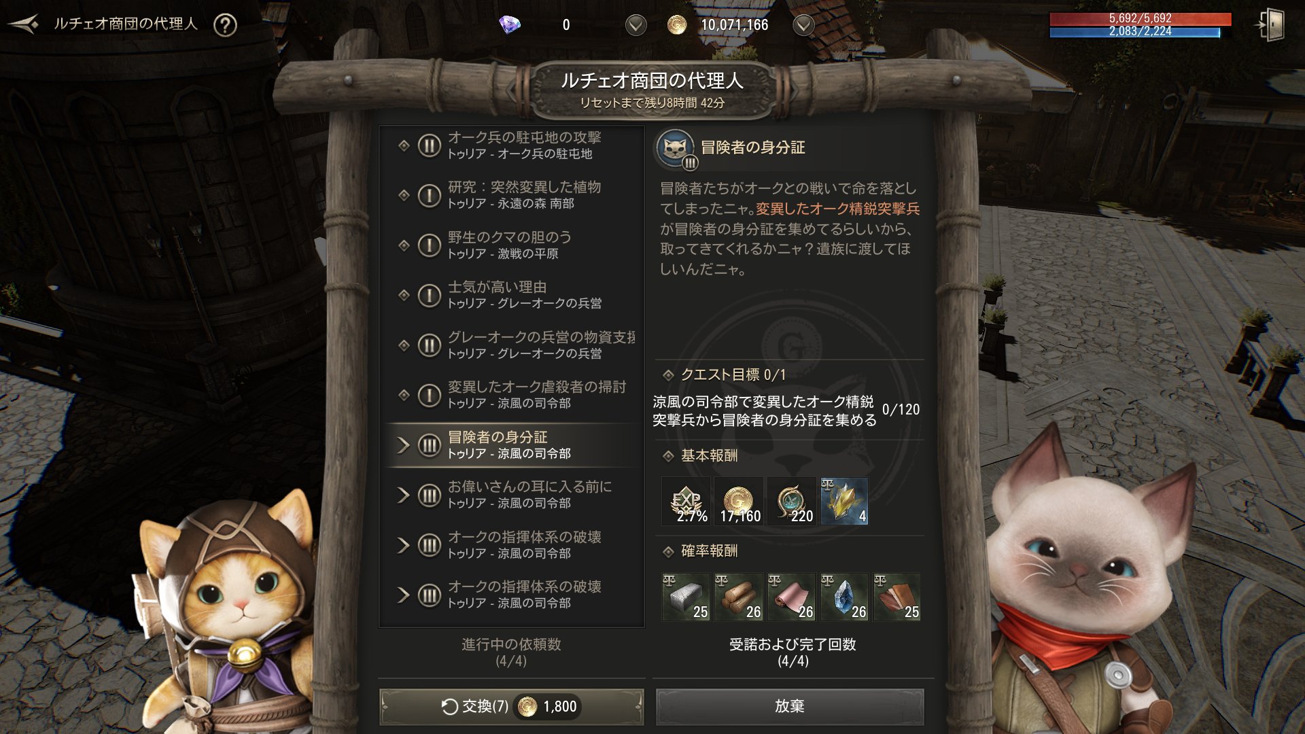Select the wood logs probability reward icon
Screen dimensions: 1305x734
pyautogui.click(x=739, y=597)
